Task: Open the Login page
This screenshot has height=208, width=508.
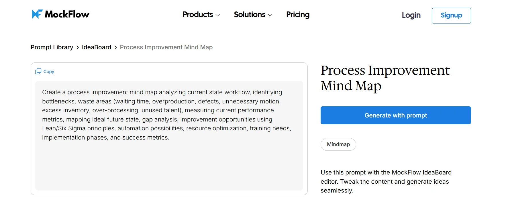Action: (x=411, y=15)
